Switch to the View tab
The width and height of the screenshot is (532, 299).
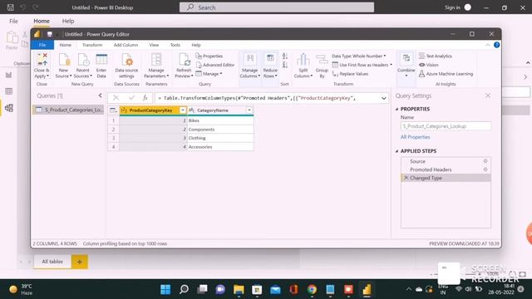click(154, 45)
